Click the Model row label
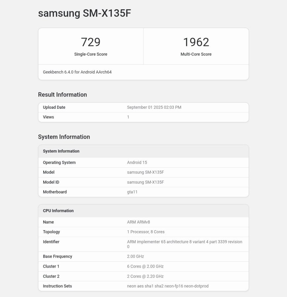This screenshot has width=287, height=297. (48, 172)
